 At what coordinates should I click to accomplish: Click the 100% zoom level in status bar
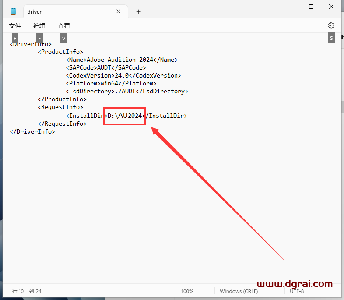(x=187, y=291)
